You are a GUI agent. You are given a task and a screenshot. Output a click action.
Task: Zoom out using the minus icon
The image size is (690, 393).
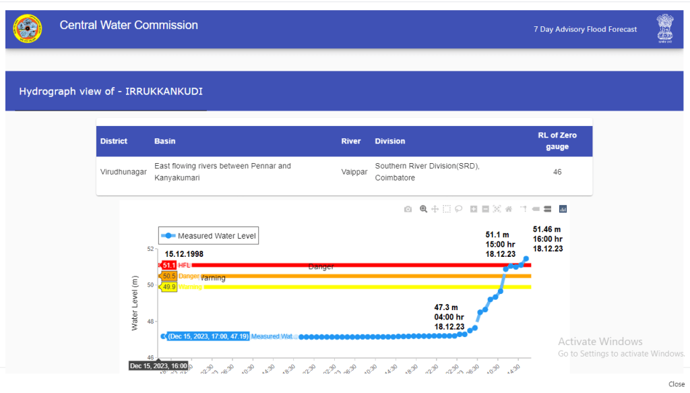click(485, 209)
